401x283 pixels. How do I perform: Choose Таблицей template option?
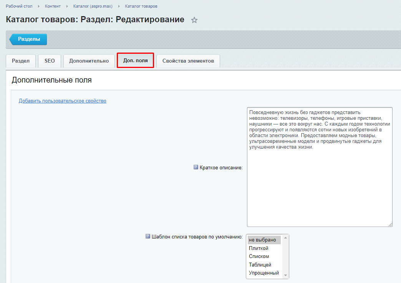click(x=264, y=265)
